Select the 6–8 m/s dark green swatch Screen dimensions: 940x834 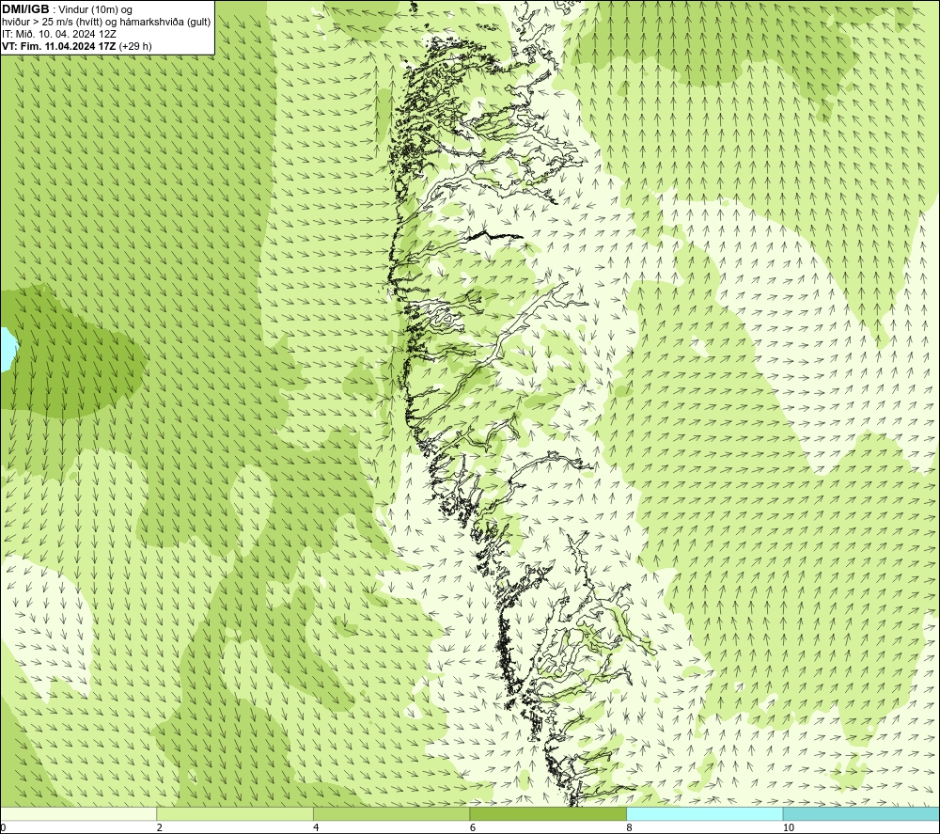pyautogui.click(x=548, y=813)
